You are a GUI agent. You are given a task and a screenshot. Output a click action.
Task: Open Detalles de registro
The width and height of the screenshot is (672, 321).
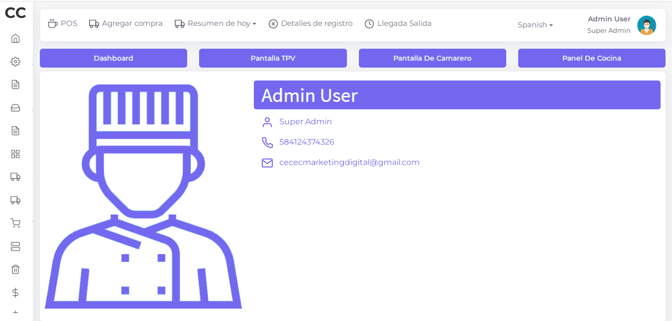pyautogui.click(x=311, y=23)
